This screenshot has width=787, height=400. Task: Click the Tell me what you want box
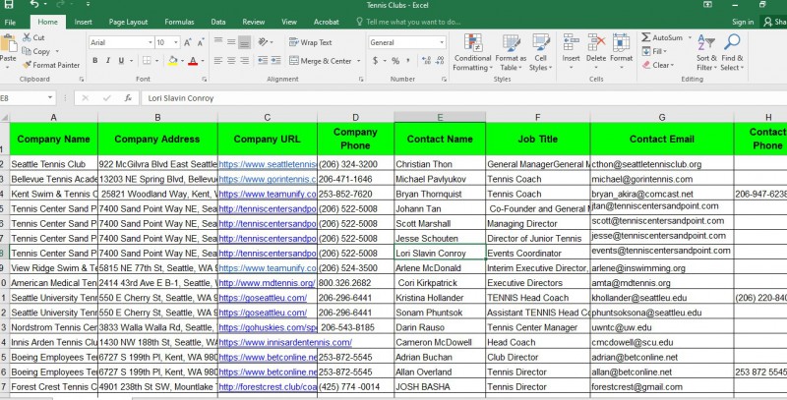click(408, 22)
